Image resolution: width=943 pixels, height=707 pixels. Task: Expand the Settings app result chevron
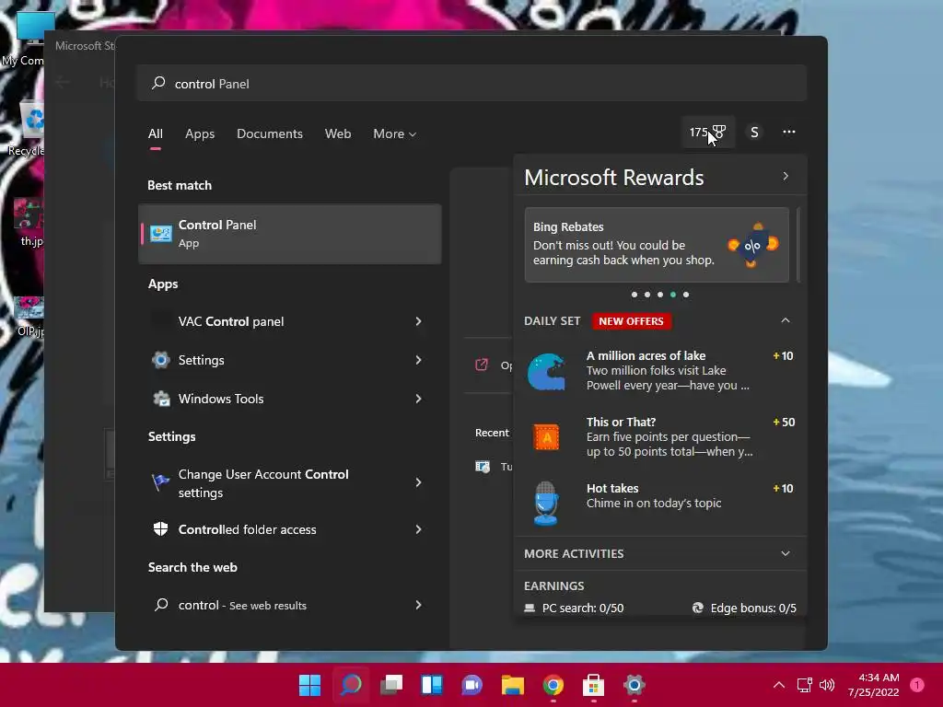419,360
